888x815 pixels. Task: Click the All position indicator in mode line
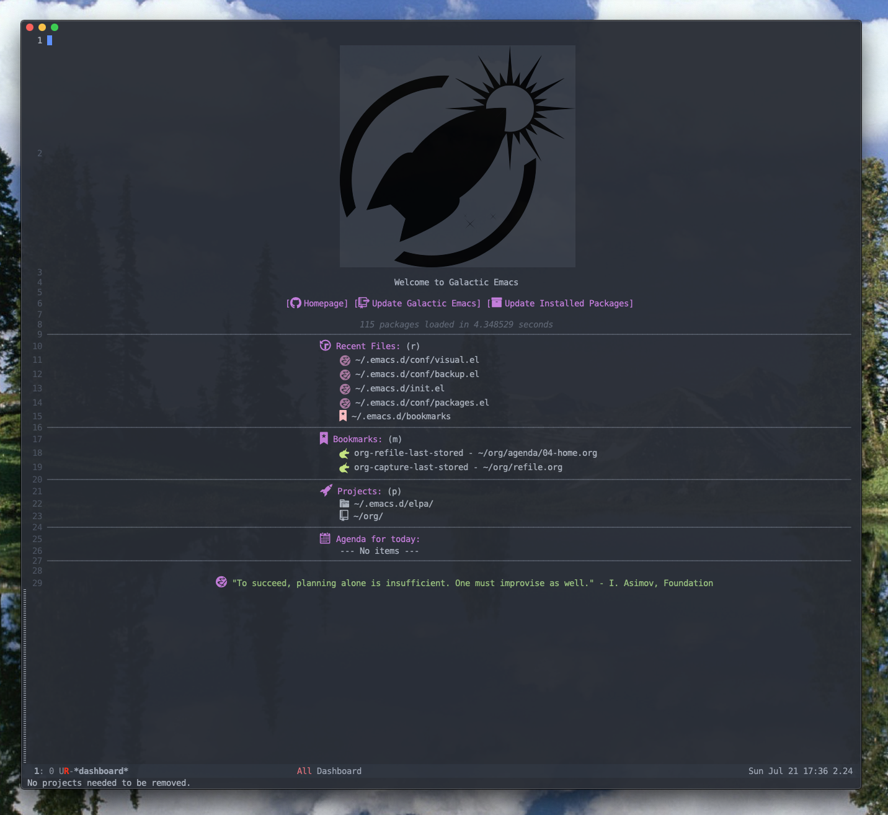pyautogui.click(x=304, y=771)
